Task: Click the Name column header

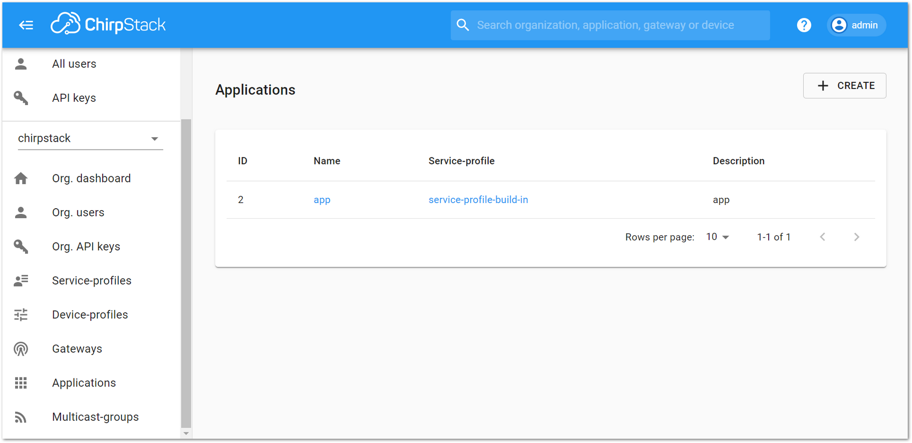Action: (327, 161)
